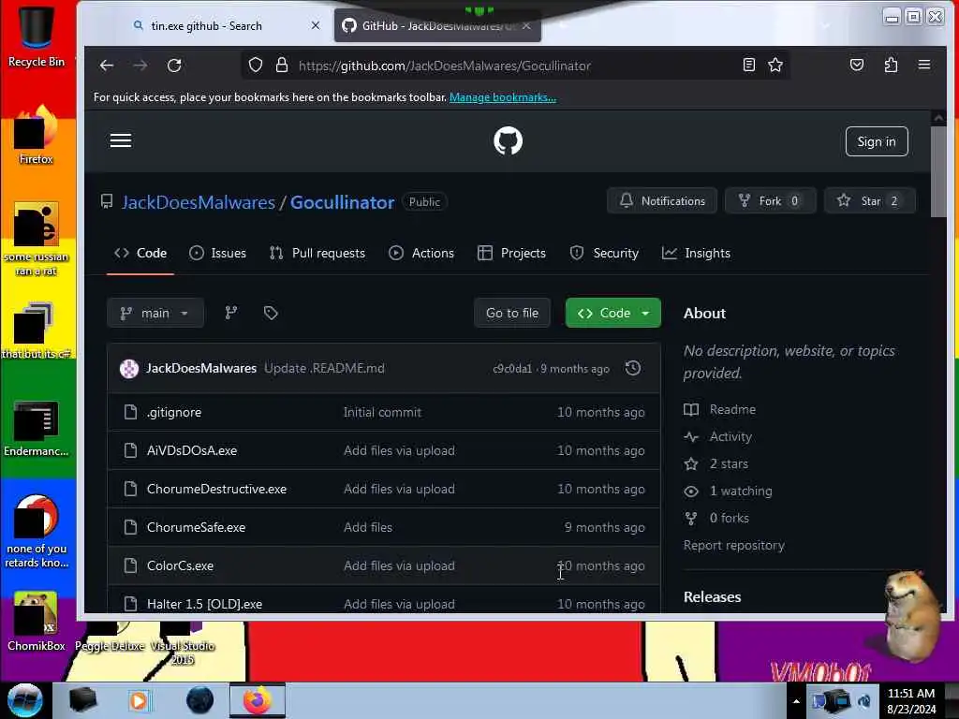Image resolution: width=959 pixels, height=719 pixels.
Task: Click the volume tray icon
Action: [x=864, y=701]
